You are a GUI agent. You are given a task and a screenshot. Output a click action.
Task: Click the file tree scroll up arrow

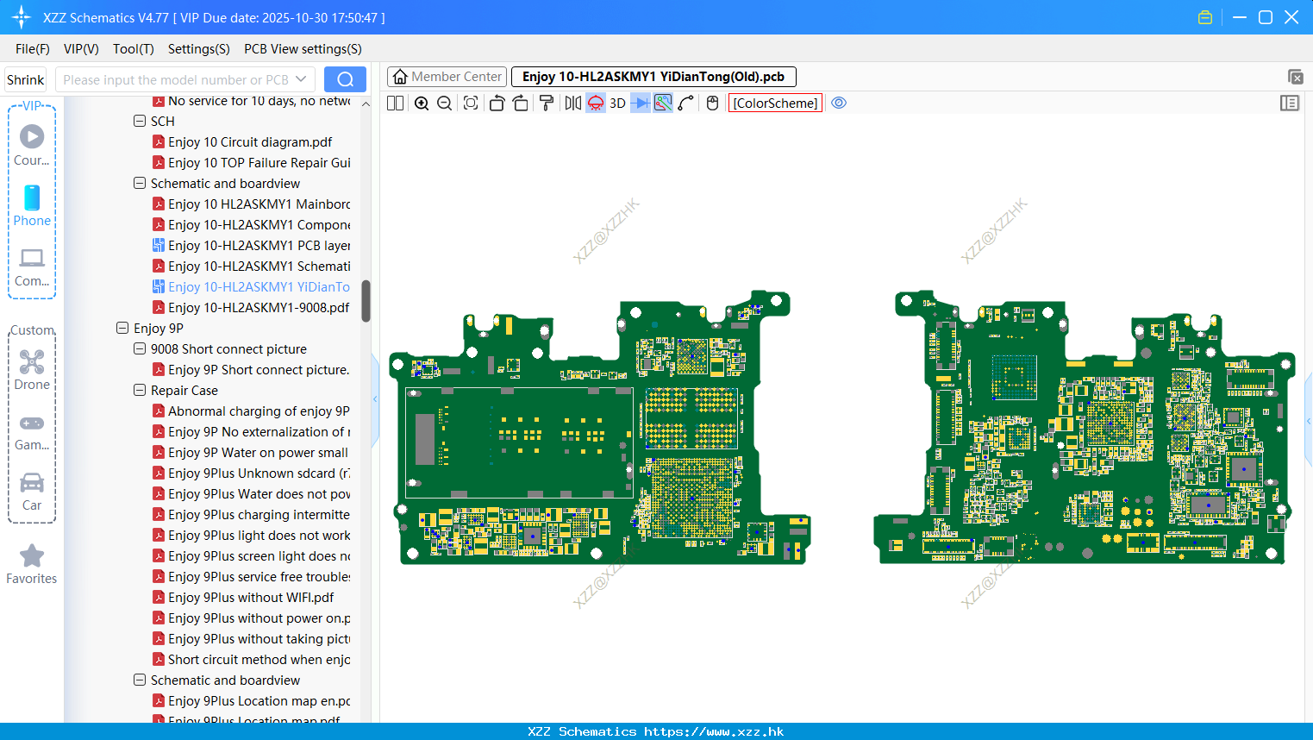pos(366,103)
